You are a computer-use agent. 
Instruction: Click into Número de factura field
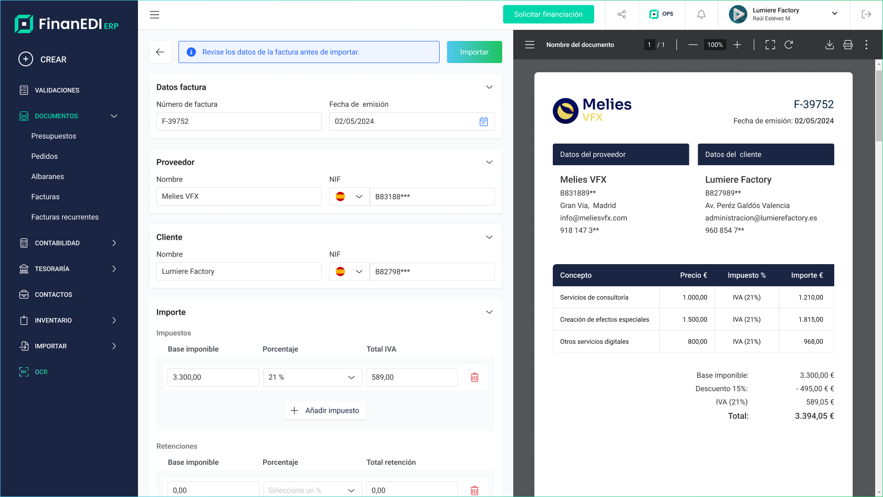(x=239, y=121)
